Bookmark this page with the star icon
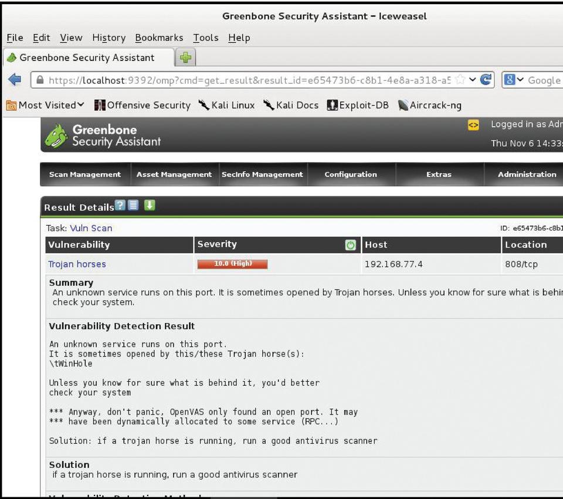Viewport: 563px width, 499px height. point(461,80)
